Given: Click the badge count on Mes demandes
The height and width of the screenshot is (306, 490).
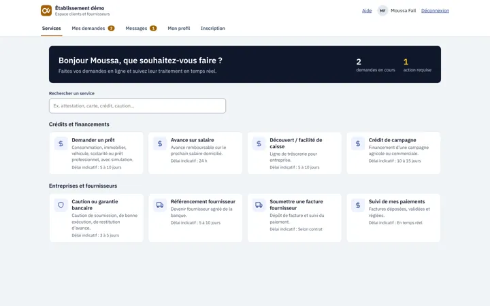Looking at the screenshot, I should (x=111, y=29).
